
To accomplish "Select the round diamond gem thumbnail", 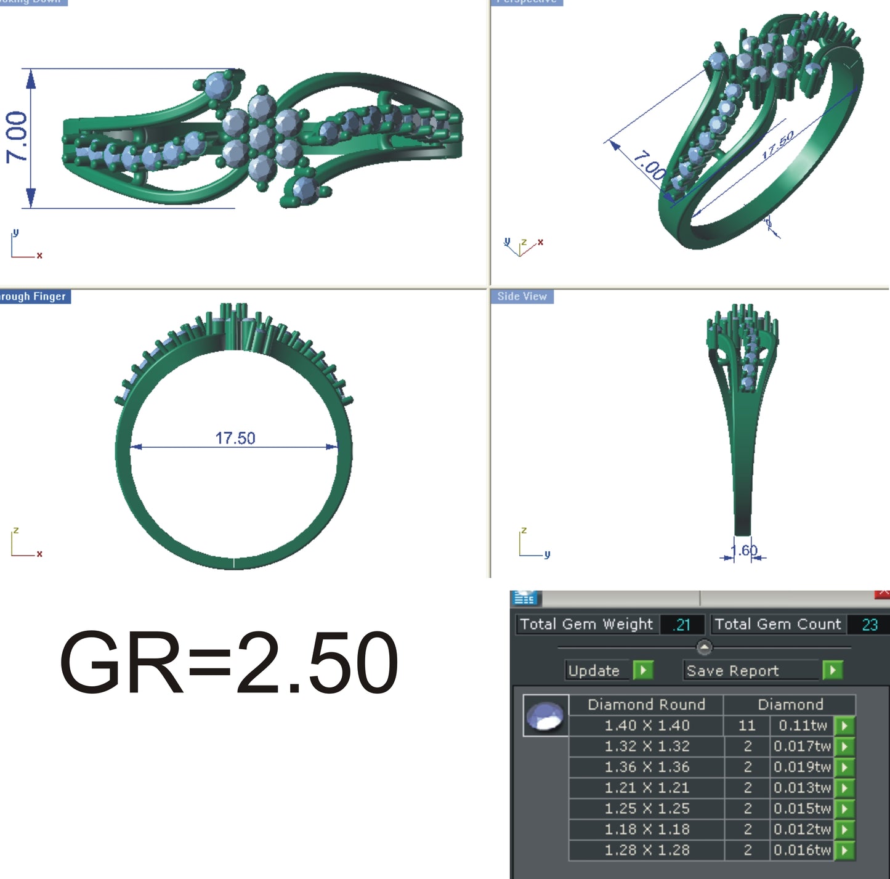I will click(x=546, y=716).
